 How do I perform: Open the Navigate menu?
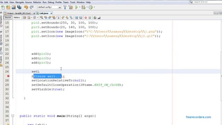click(x=19, y=2)
